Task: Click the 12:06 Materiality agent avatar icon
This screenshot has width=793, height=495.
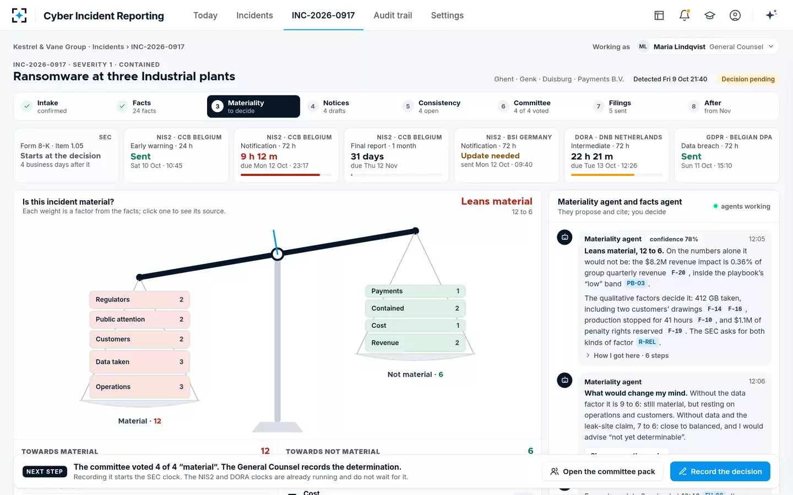Action: point(564,380)
